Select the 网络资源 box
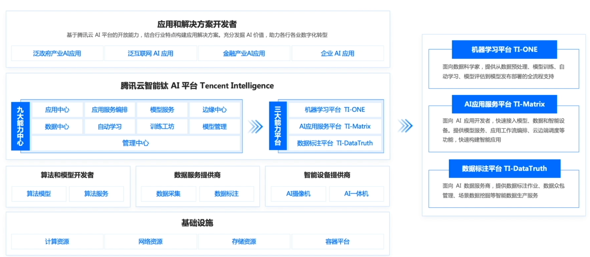Screen dimensions: 590x257 pyautogui.click(x=151, y=241)
